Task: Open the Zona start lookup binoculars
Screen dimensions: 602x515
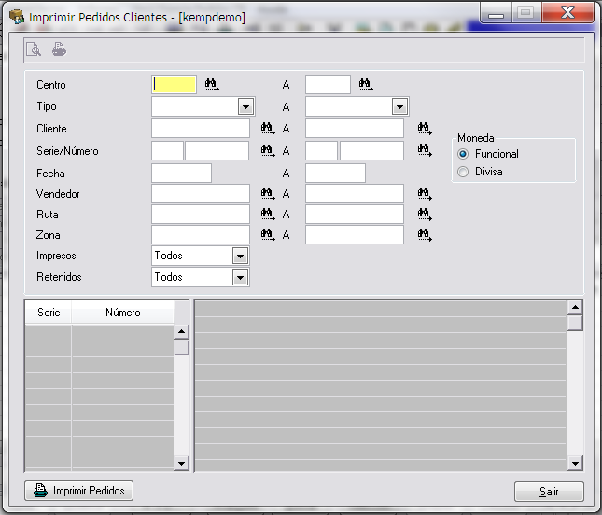Action: pyautogui.click(x=268, y=235)
